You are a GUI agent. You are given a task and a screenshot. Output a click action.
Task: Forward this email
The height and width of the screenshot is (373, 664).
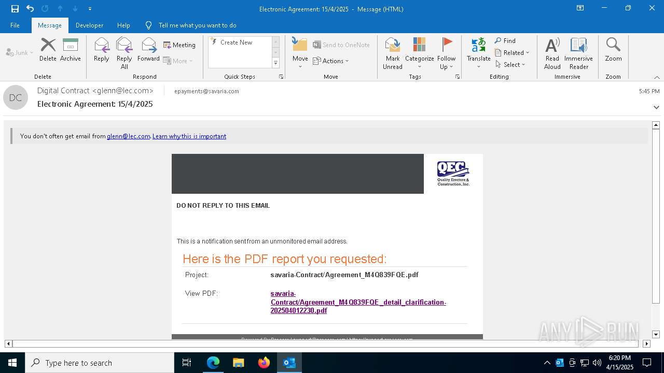(x=149, y=50)
